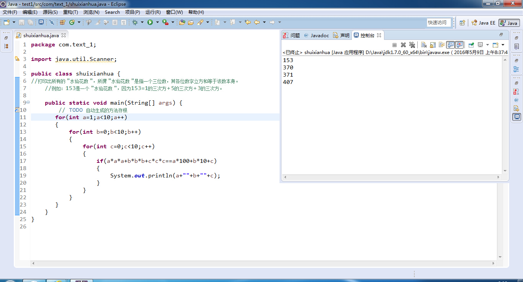Switch to the Java EE perspective
The width and height of the screenshot is (523, 282).
click(483, 23)
